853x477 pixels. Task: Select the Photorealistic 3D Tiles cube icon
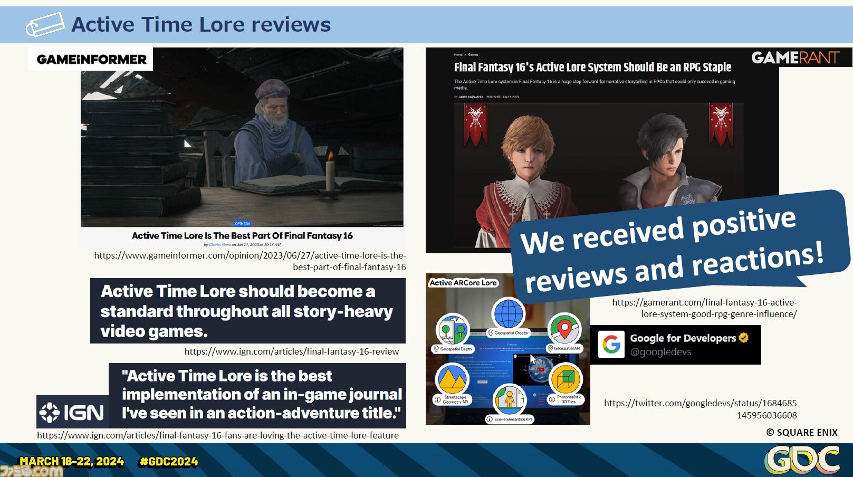565,378
